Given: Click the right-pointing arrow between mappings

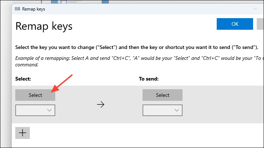Looking at the screenshot, I should coord(101,105).
